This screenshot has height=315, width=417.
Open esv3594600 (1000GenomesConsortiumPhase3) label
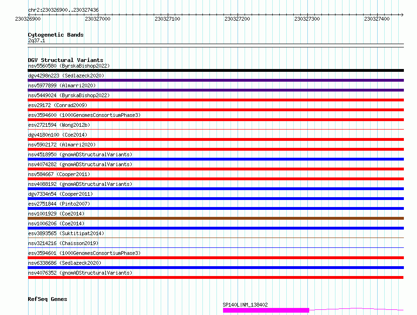[84, 115]
